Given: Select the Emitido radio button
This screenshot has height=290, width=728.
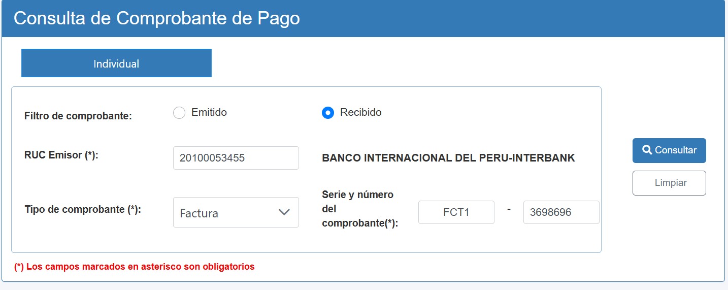Looking at the screenshot, I should click(x=179, y=113).
